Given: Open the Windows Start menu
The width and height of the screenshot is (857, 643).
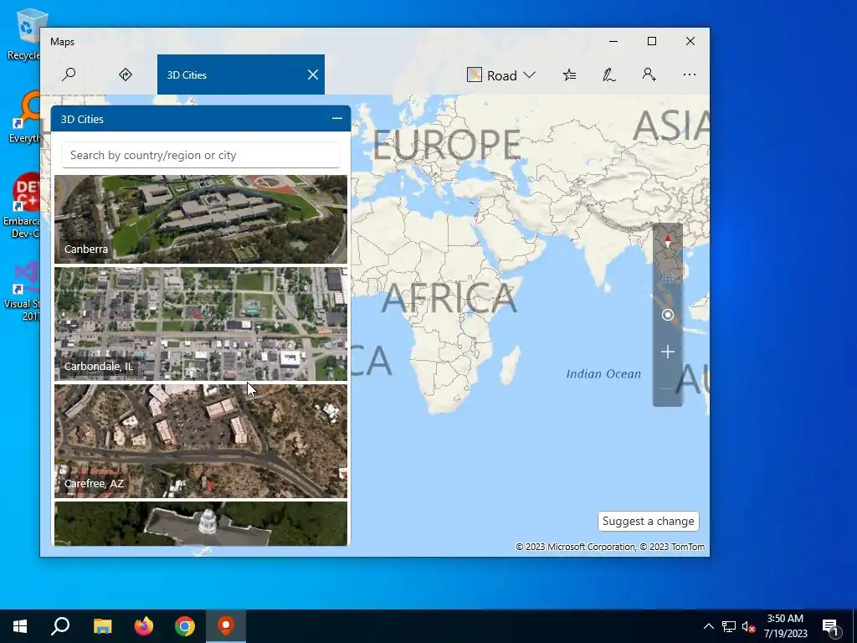Looking at the screenshot, I should (x=20, y=626).
